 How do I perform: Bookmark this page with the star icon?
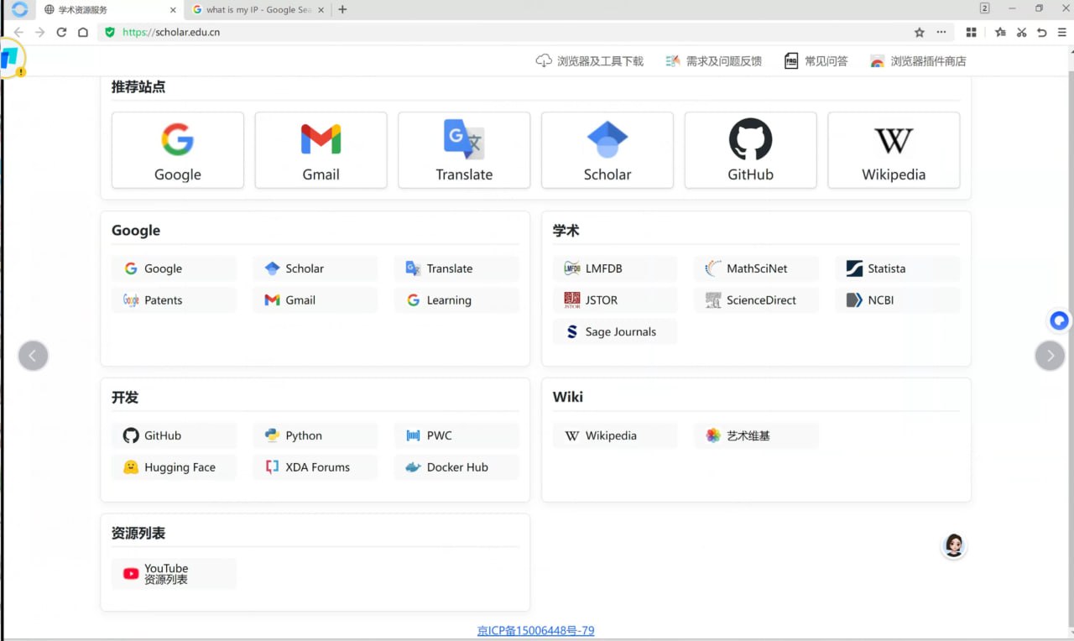(x=920, y=32)
